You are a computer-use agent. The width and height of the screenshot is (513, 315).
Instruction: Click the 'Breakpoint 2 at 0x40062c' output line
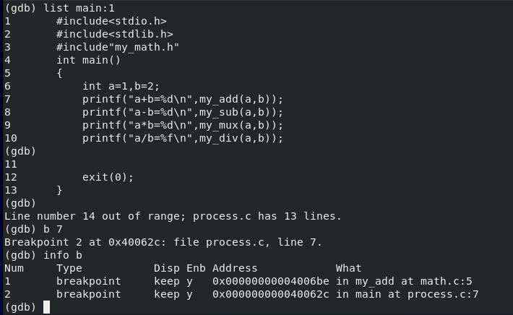[x=163, y=242]
